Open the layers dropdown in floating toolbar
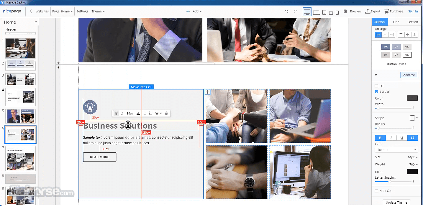Viewport: 423px width, 206px height. coord(158,113)
